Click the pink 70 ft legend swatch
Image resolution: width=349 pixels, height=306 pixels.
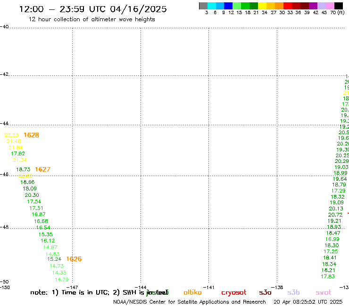(x=330, y=6)
